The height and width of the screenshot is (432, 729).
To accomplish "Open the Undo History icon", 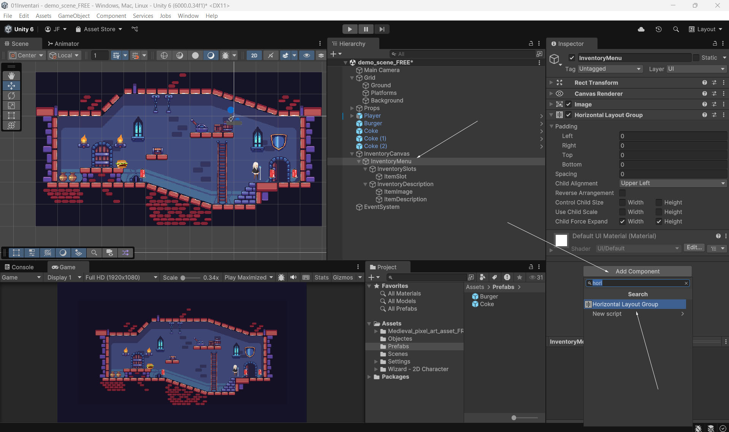I will point(659,29).
